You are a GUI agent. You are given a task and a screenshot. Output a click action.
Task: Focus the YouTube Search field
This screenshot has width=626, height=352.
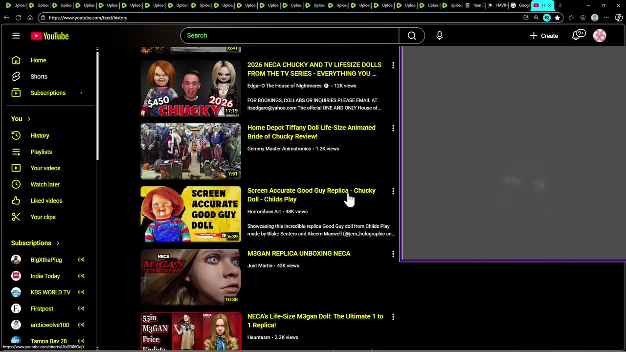coord(290,36)
